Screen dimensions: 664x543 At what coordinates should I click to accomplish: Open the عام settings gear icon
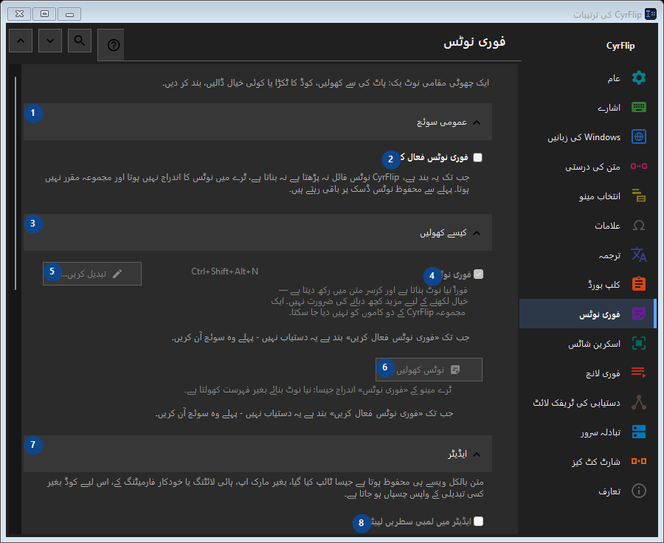[x=639, y=78]
